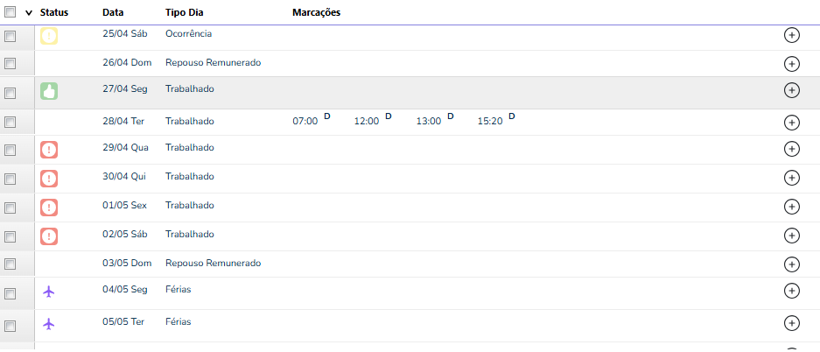Click the airplane vacation icon for 04/05 Seg

coord(49,291)
